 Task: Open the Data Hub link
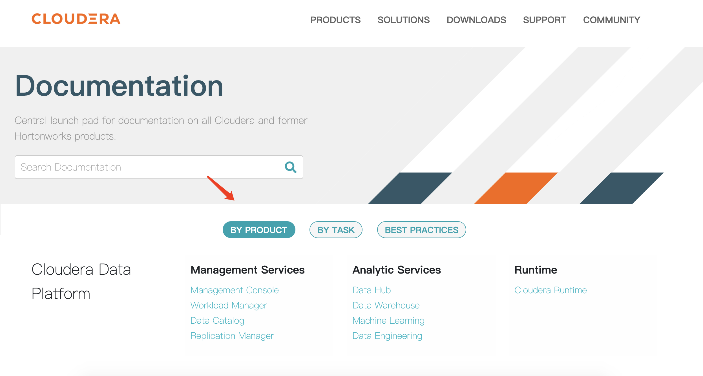[372, 290]
